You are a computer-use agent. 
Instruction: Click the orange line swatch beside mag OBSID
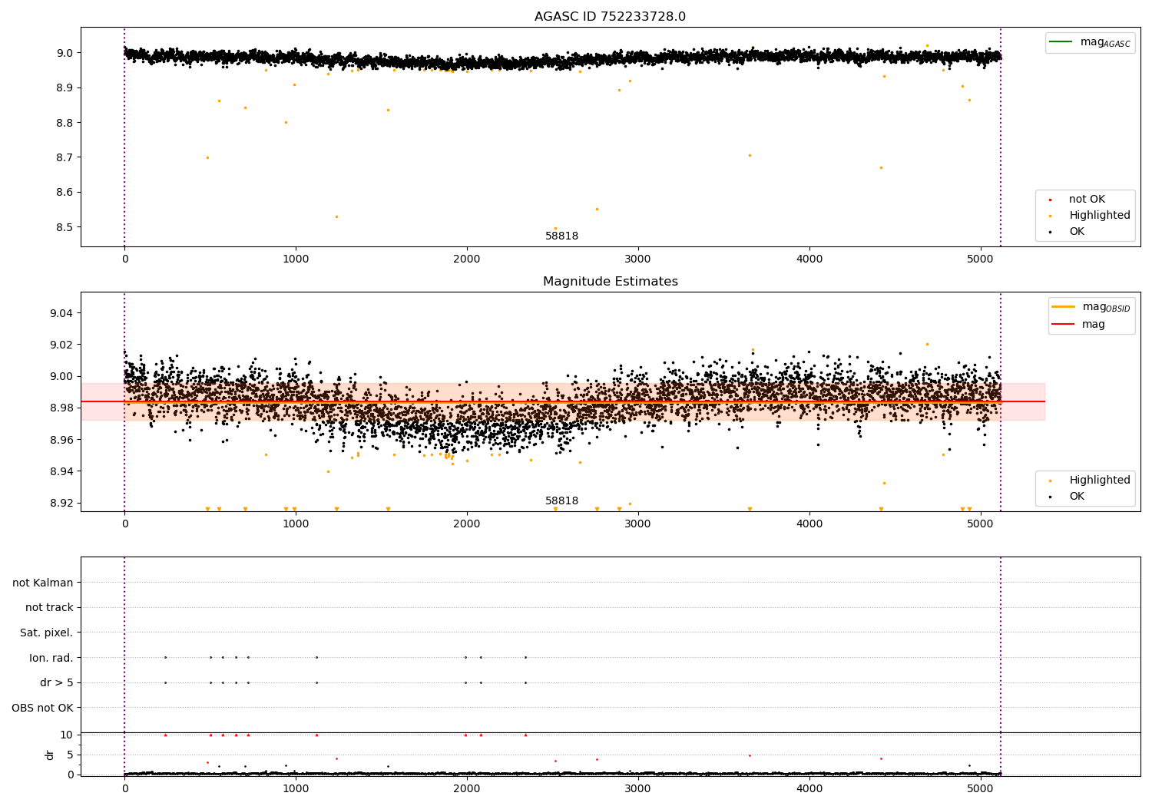[1064, 307]
